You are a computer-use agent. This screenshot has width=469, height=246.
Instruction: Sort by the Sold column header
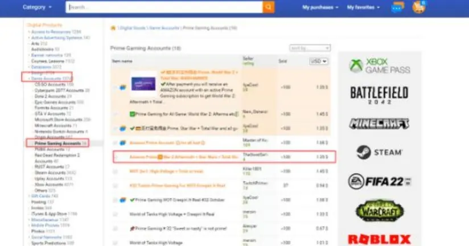click(283, 61)
